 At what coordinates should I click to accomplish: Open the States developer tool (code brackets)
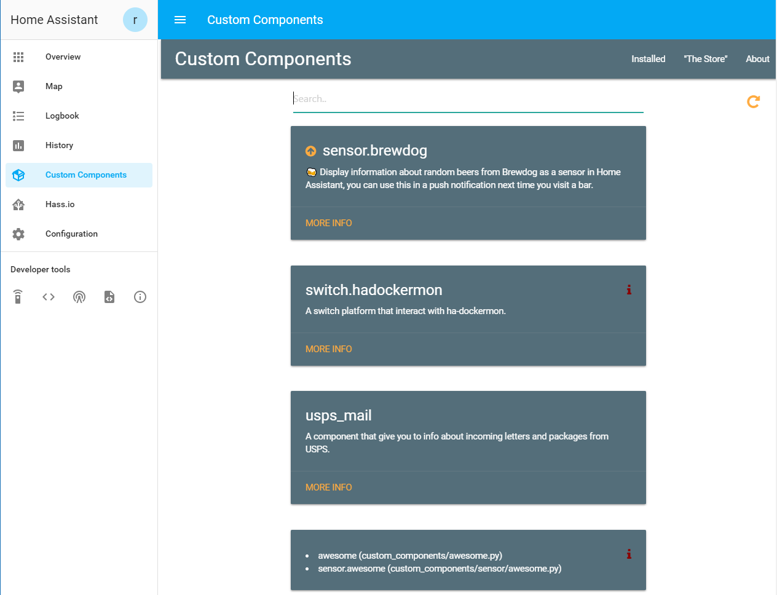(49, 297)
